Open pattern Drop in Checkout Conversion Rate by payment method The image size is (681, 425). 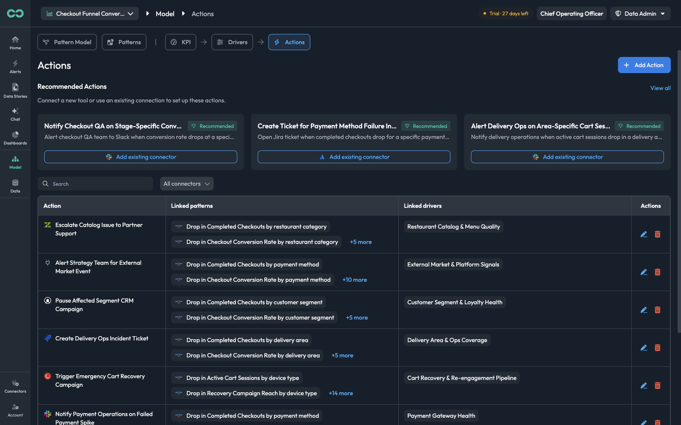tap(252, 280)
